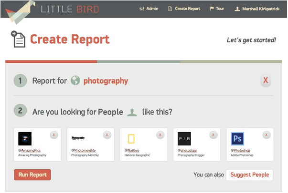Screen dimensions: 288x193
Task: Open the @NatGeo profile link
Action: [x=132, y=150]
